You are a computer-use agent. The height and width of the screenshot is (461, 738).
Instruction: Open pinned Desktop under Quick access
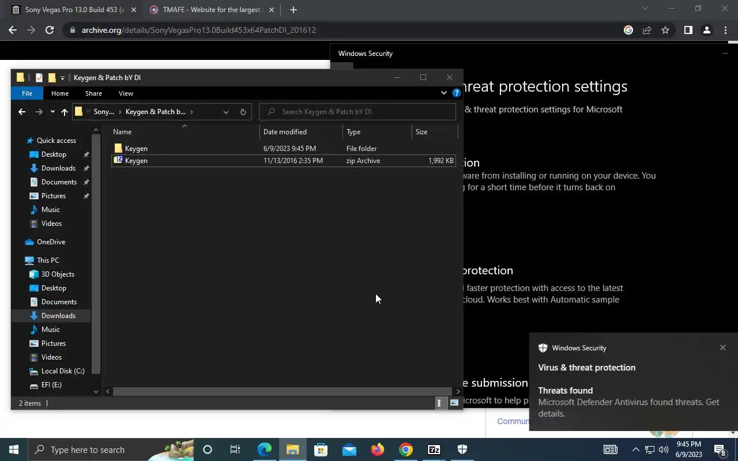pyautogui.click(x=54, y=154)
